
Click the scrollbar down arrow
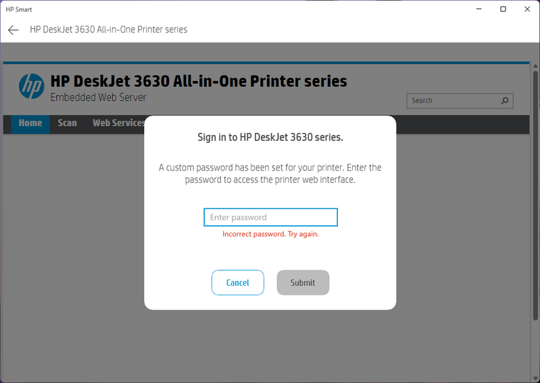coord(535,377)
